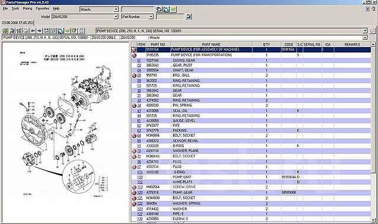Click the CODE column header
The image size is (378, 224).
pyautogui.click(x=289, y=45)
